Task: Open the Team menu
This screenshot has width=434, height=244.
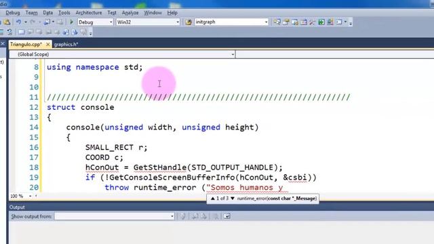Action: [x=32, y=13]
